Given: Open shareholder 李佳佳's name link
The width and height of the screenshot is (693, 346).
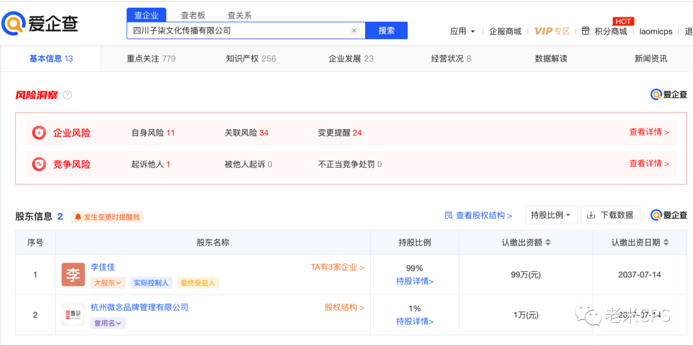Looking at the screenshot, I should 103,267.
